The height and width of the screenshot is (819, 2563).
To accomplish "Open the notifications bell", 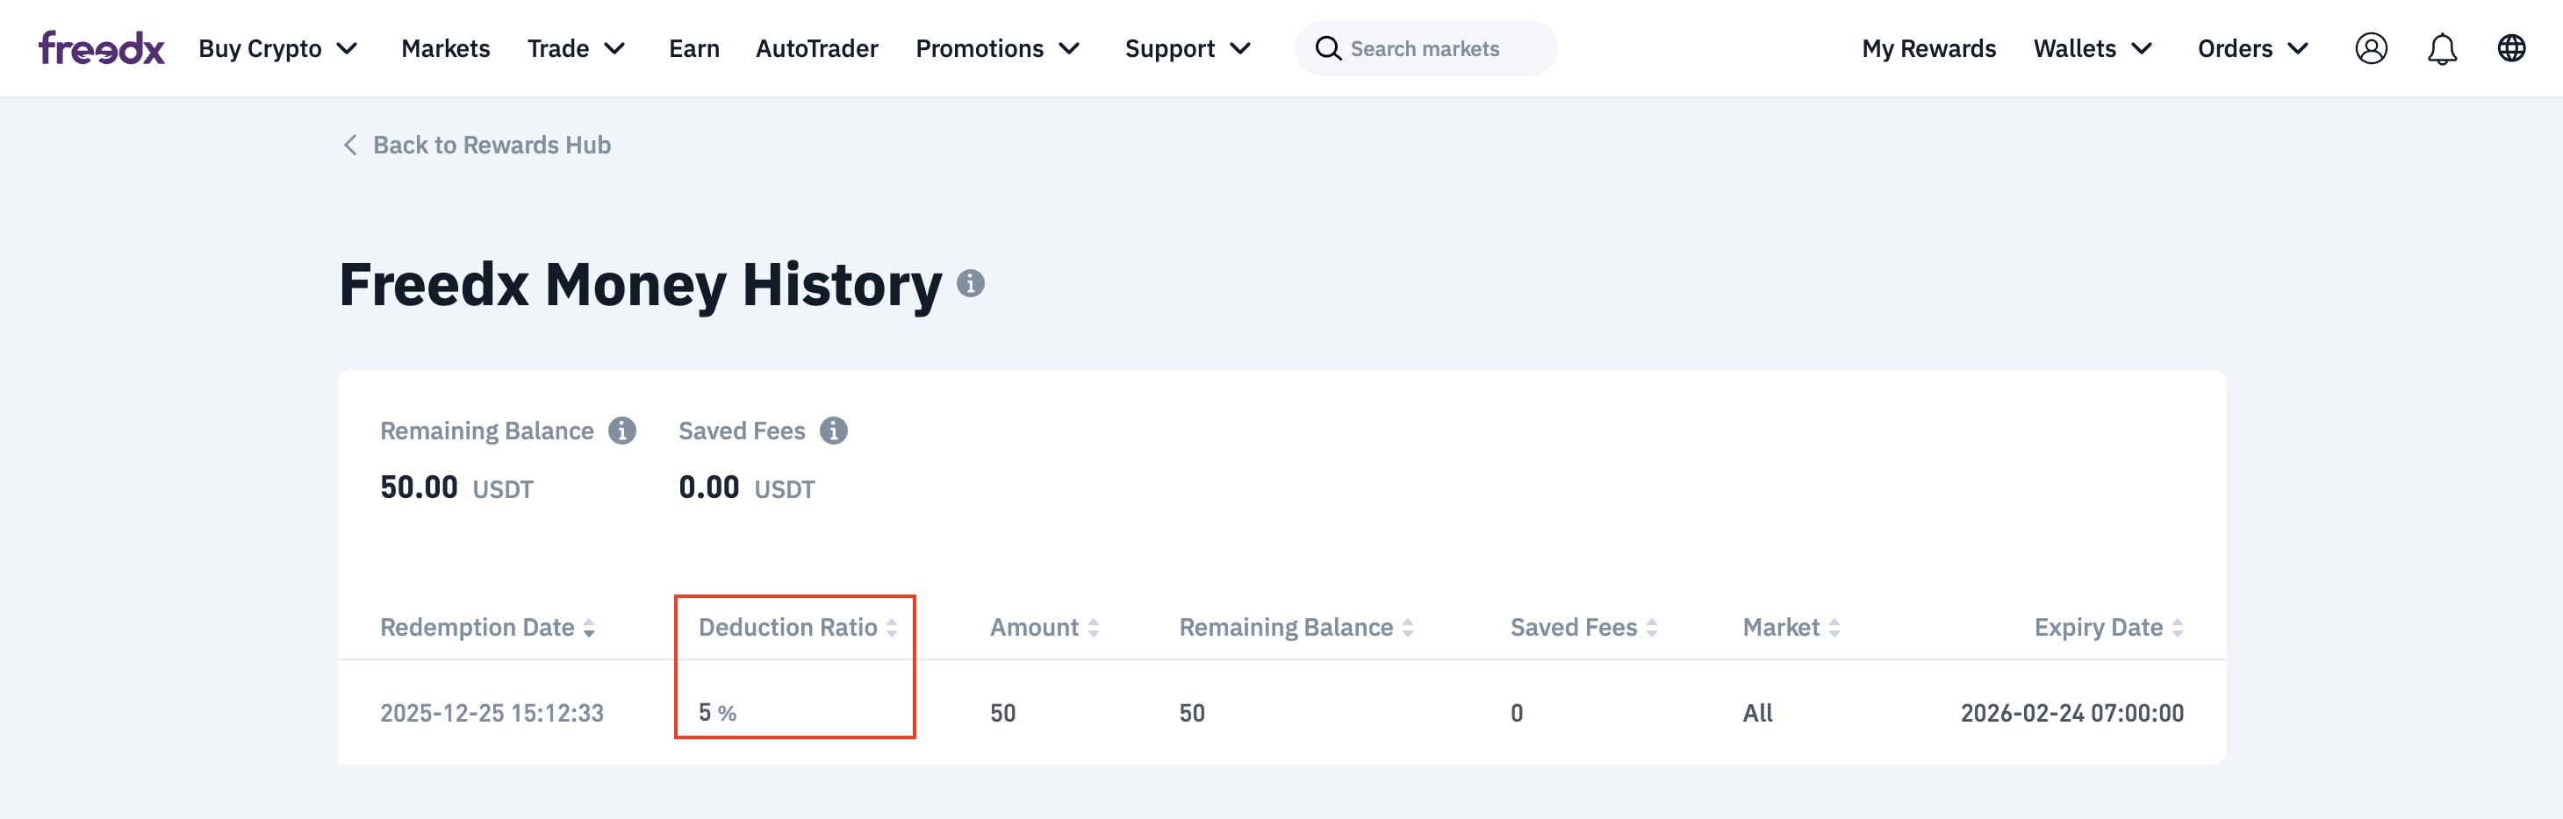I will [x=2442, y=47].
